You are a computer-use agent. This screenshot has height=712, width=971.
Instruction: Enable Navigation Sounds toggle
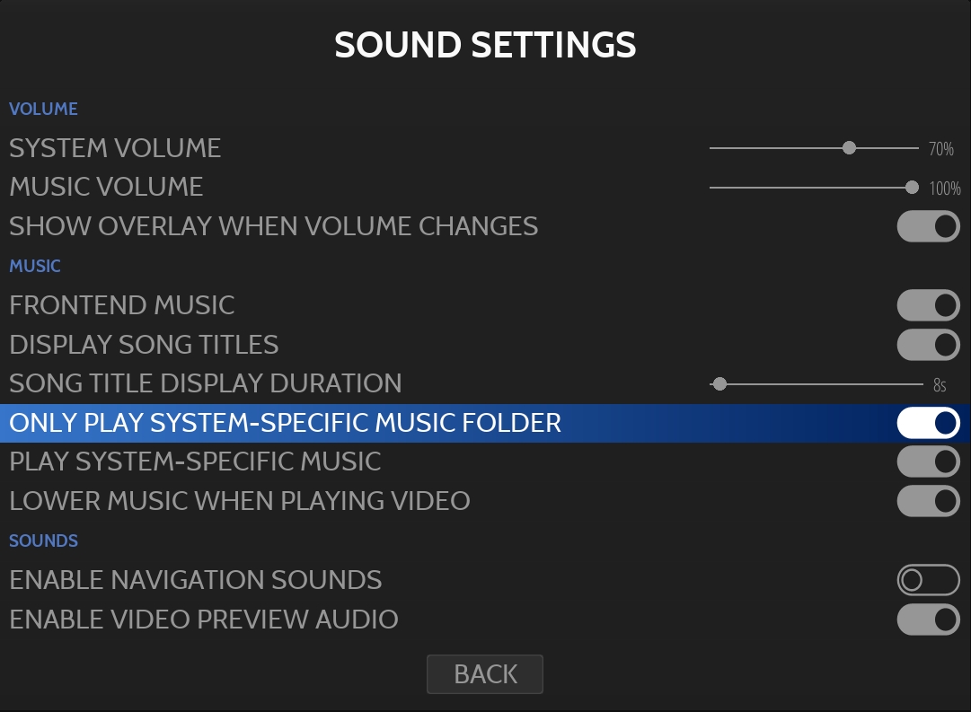(928, 580)
